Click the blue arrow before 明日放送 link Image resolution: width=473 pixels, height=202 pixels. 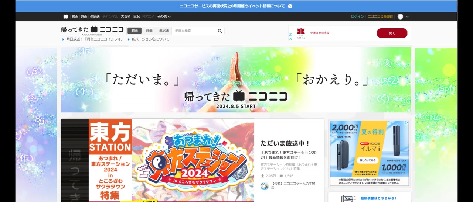click(63, 39)
